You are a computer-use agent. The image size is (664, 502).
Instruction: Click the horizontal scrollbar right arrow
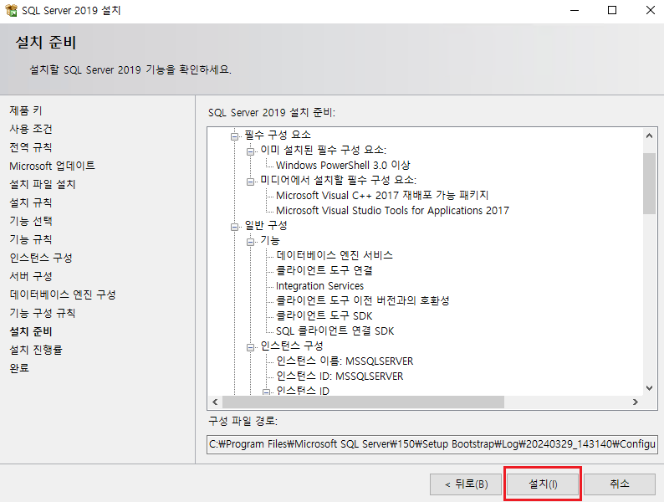636,402
